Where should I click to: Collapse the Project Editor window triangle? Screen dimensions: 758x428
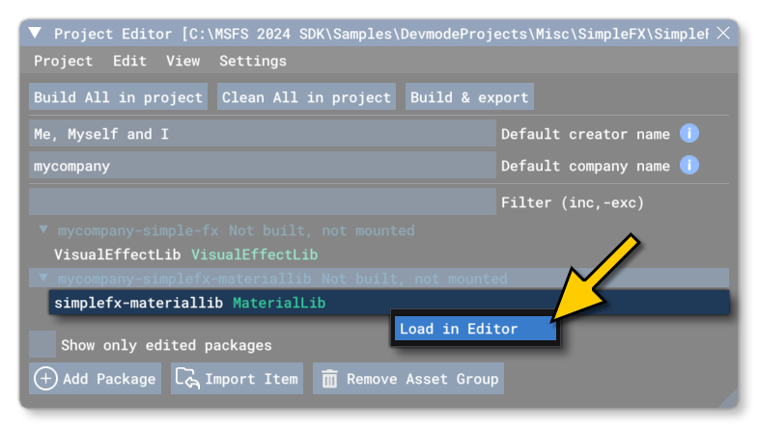[x=36, y=34]
